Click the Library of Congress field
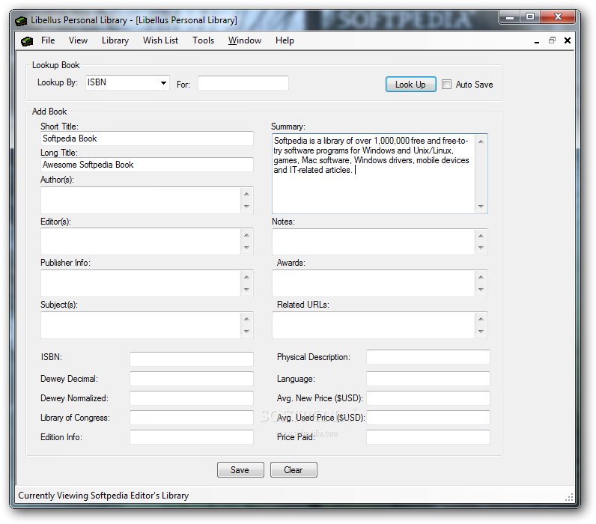Viewport: 596px width, 524px height. click(x=192, y=417)
